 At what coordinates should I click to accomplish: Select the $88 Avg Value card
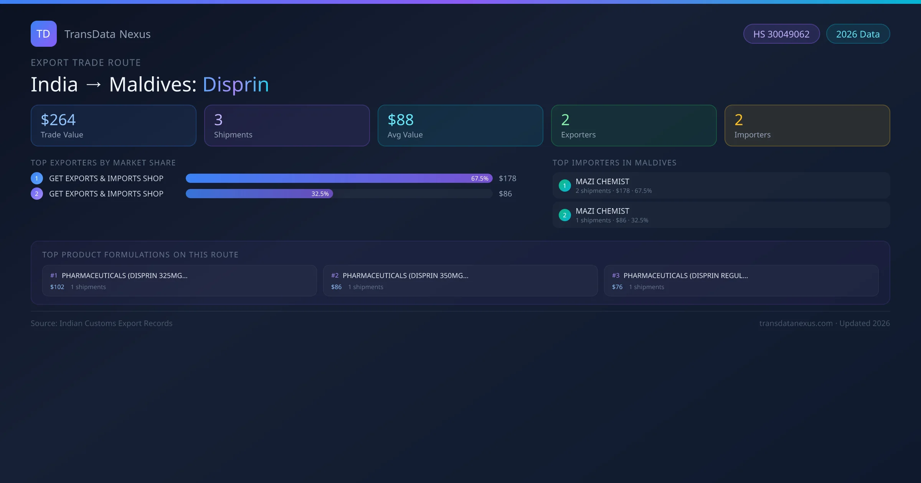(460, 126)
